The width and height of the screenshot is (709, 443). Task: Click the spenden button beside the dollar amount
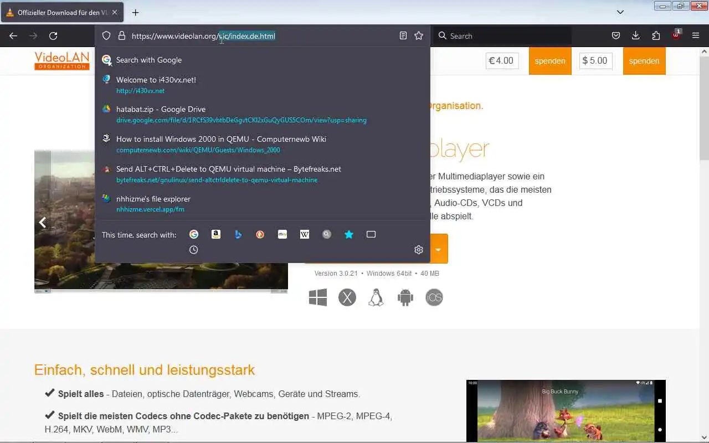point(644,61)
